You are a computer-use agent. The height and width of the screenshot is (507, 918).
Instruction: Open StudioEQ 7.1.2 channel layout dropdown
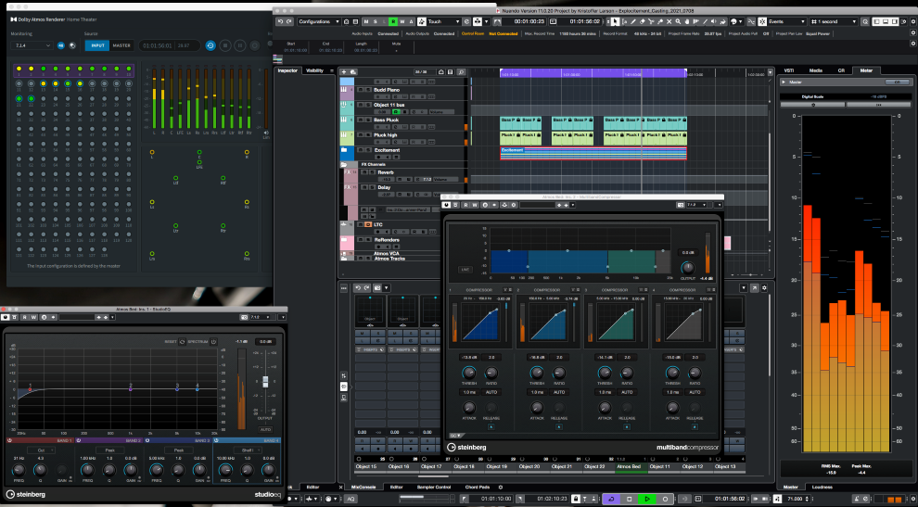click(261, 317)
